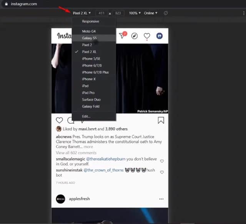Open the 100% zoom dropdown
This screenshot has width=246, height=224.
(x=135, y=13)
